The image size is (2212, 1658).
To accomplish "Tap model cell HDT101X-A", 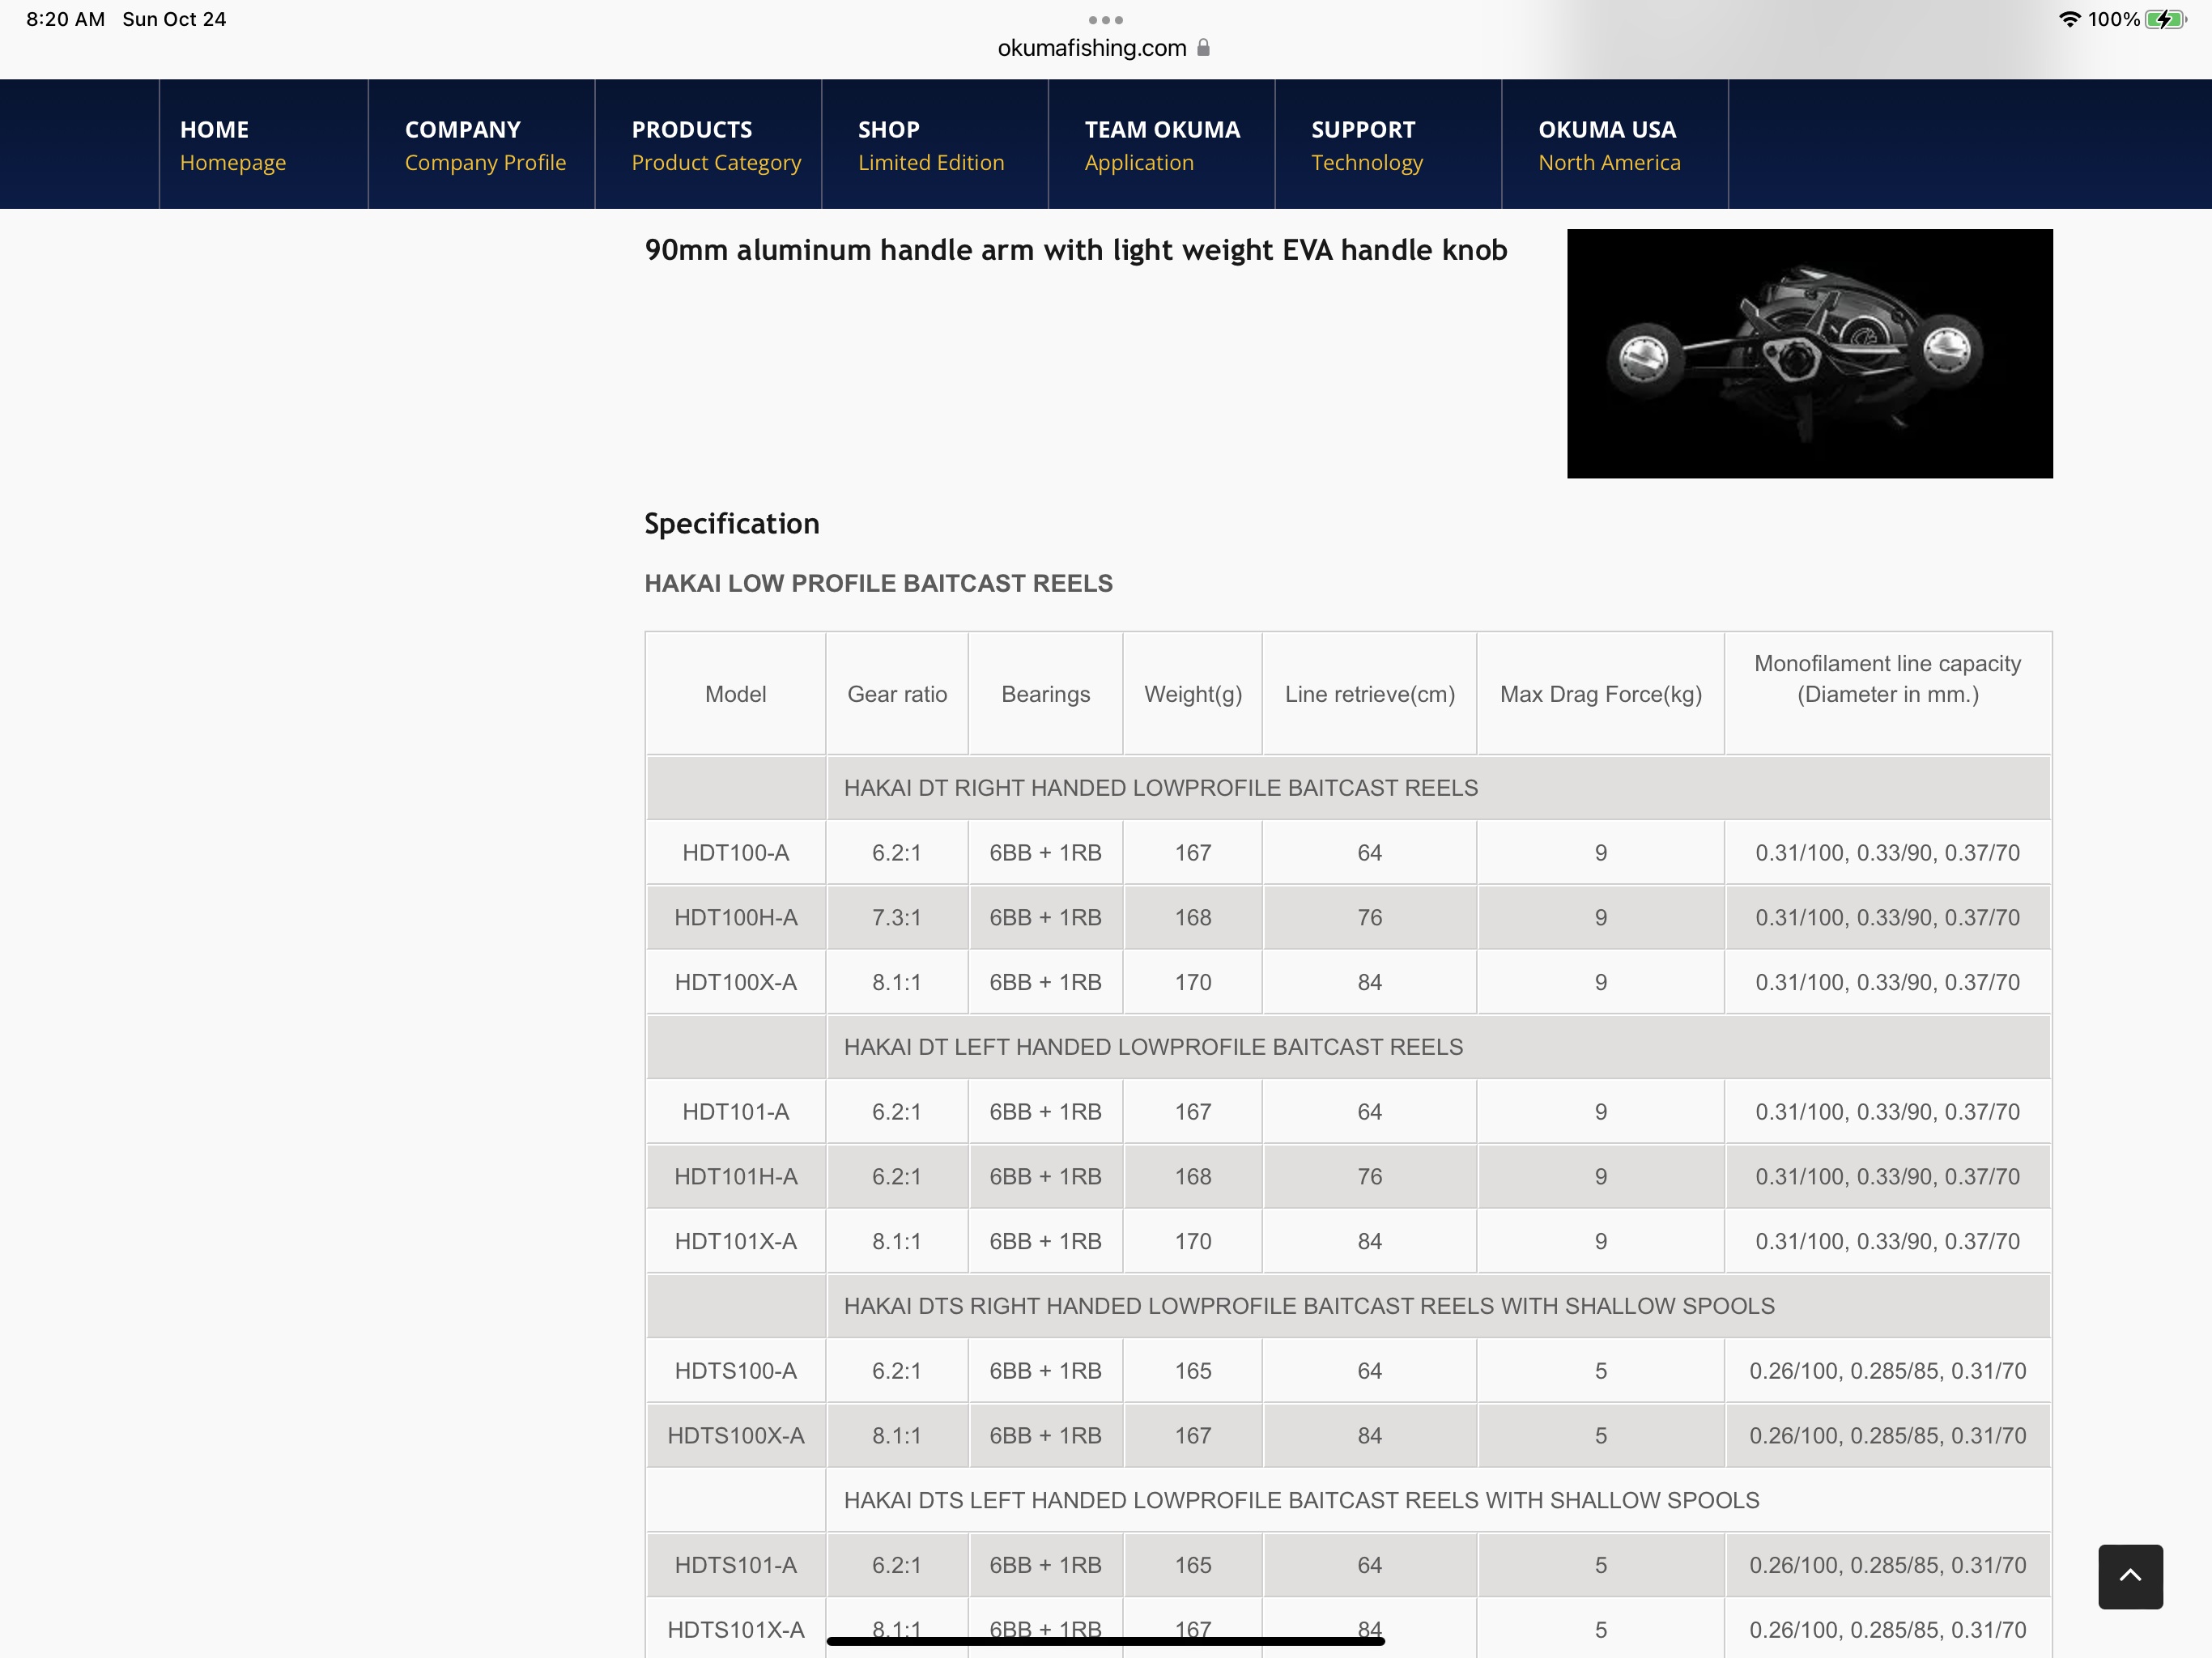I will coord(735,1241).
